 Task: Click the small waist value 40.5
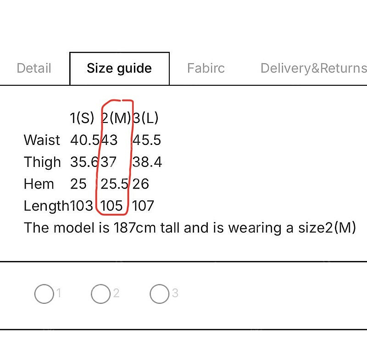click(85, 140)
